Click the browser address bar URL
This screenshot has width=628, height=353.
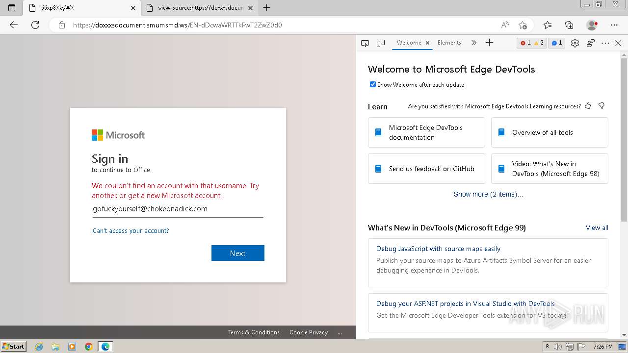[177, 25]
